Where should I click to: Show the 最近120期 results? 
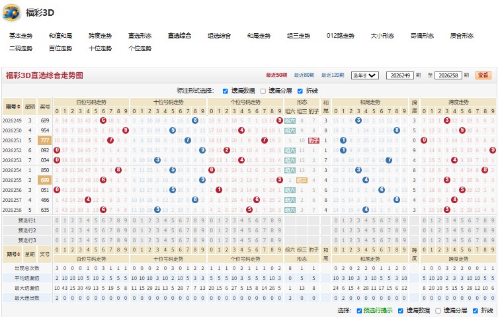pos(333,75)
